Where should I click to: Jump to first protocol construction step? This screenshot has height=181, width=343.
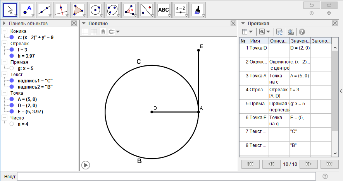pos(250,164)
